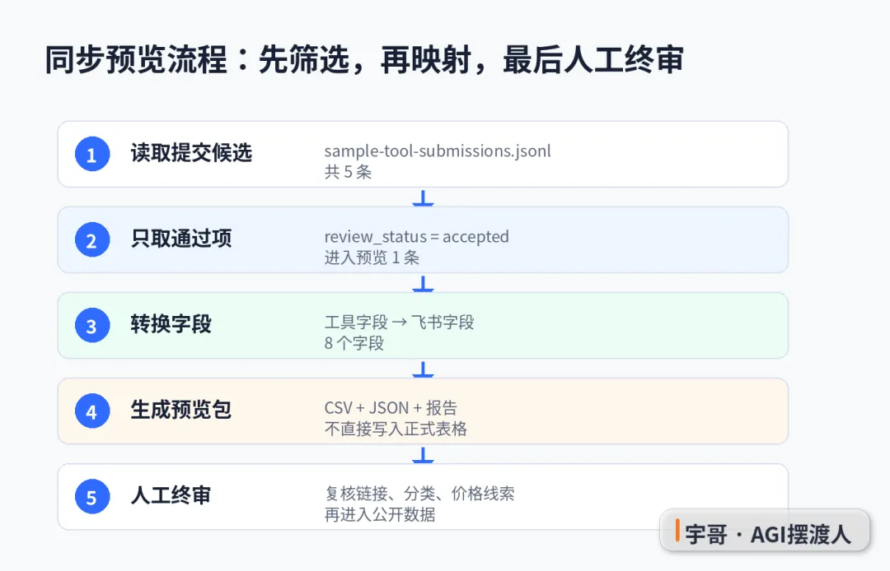The width and height of the screenshot is (890, 571).
Task: Click the arrow between steps 1 and 2
Action: (423, 197)
